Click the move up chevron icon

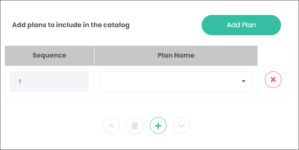tap(111, 126)
